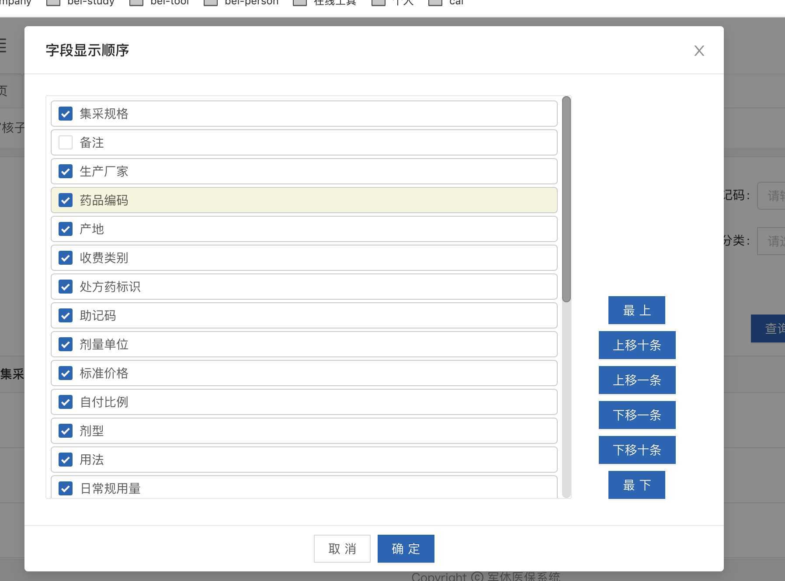Cancel the dialog with 取 消
This screenshot has height=581, width=785.
coord(342,549)
